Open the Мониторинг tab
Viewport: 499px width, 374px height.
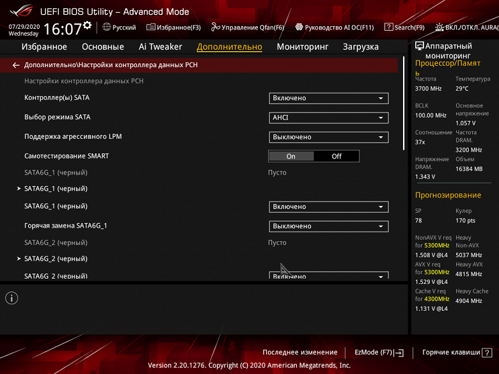[x=303, y=47]
